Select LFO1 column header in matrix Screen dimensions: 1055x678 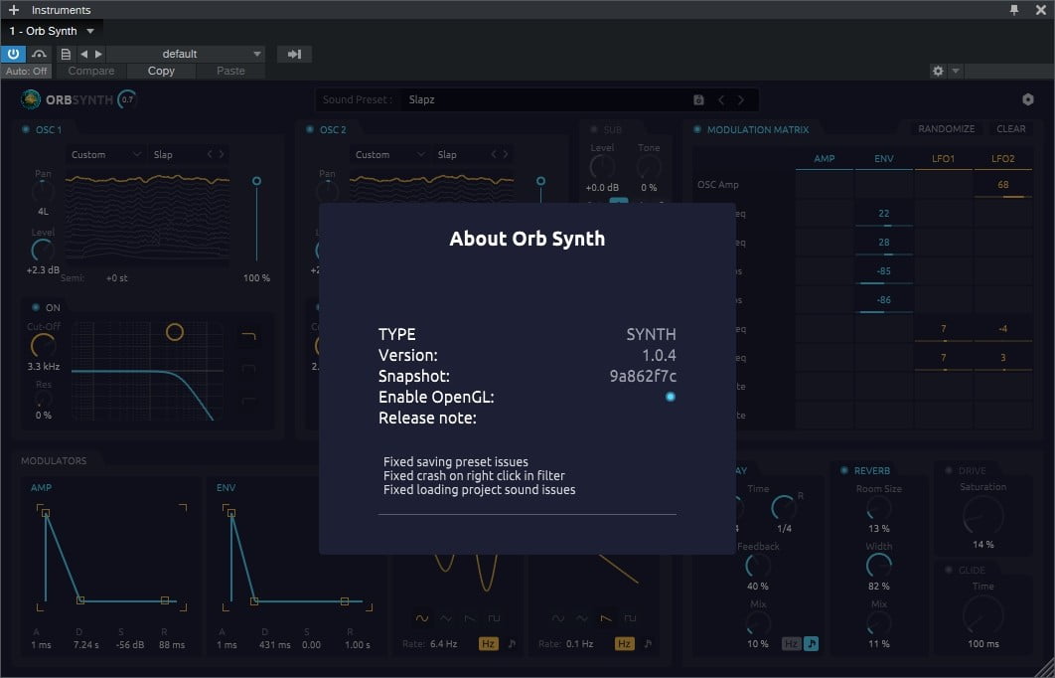pos(944,159)
